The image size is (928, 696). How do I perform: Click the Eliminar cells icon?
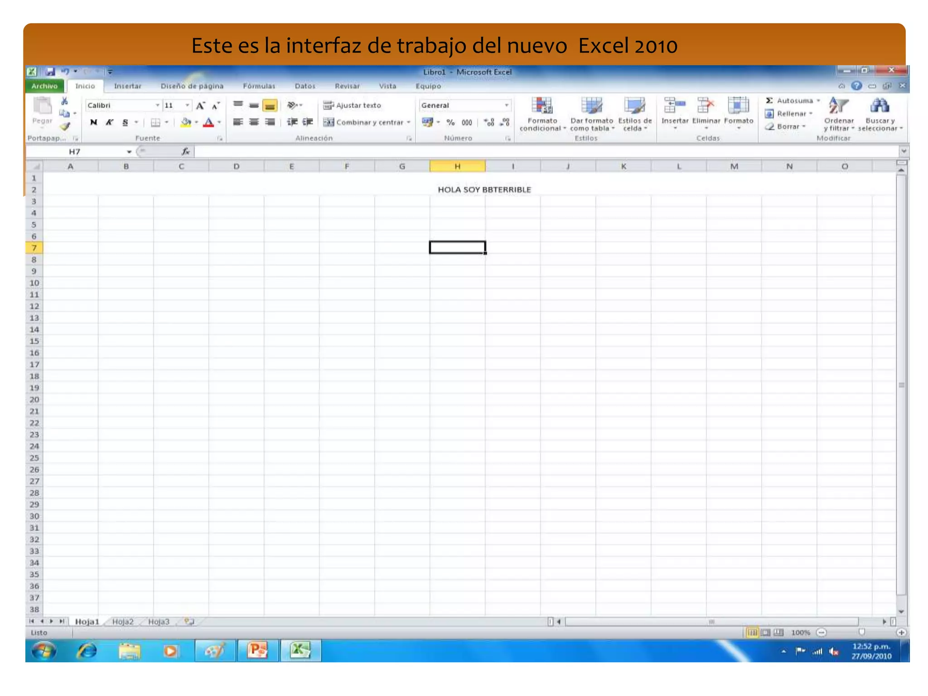[706, 105]
